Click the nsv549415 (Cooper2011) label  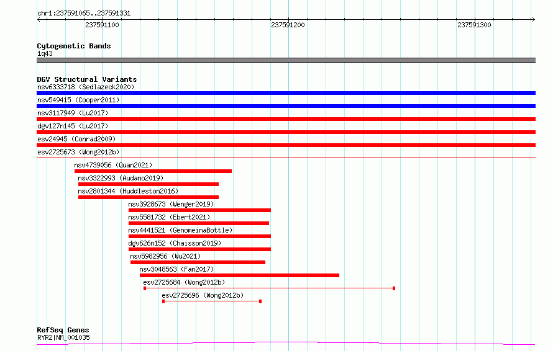[78, 100]
